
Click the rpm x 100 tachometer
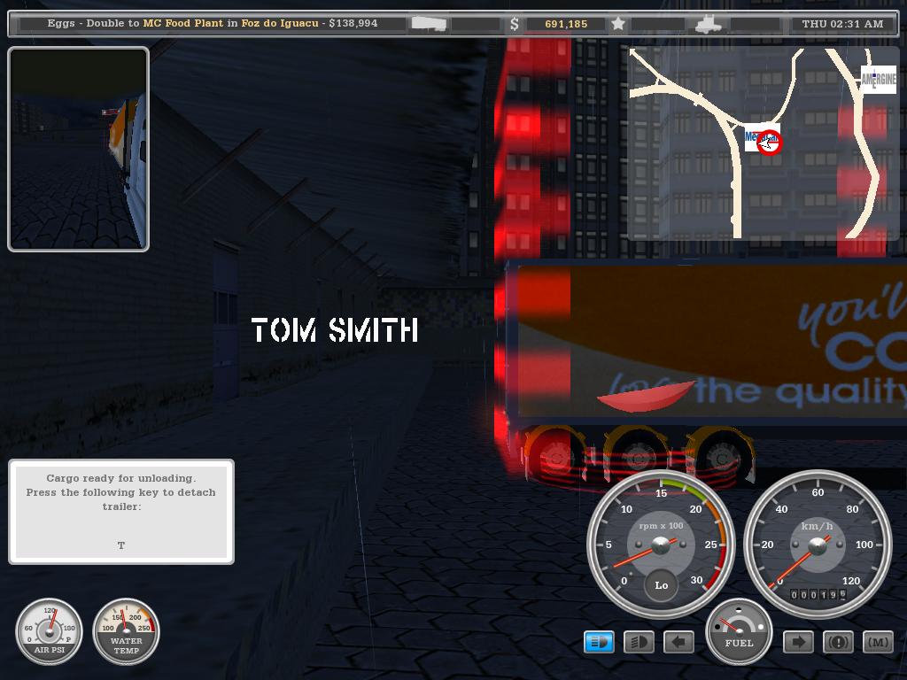661,545
